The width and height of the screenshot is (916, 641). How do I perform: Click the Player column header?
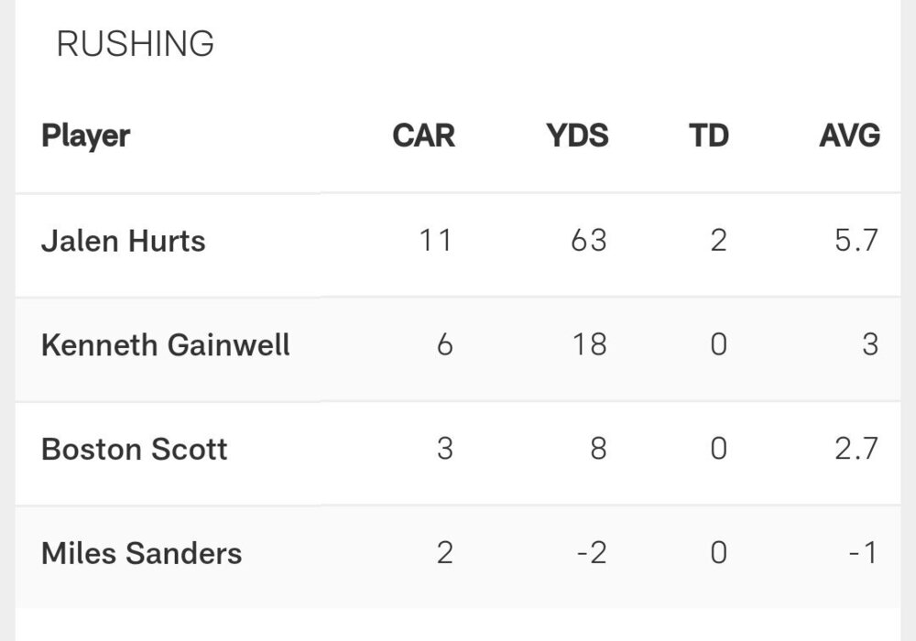(x=86, y=136)
